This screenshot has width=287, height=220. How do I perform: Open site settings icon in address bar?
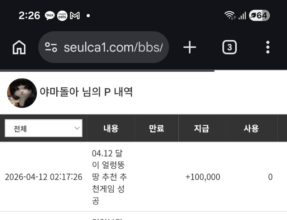click(51, 47)
